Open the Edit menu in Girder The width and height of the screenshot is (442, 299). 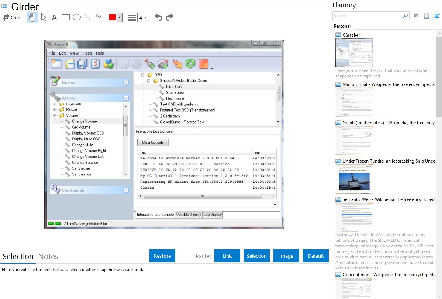coord(62,53)
